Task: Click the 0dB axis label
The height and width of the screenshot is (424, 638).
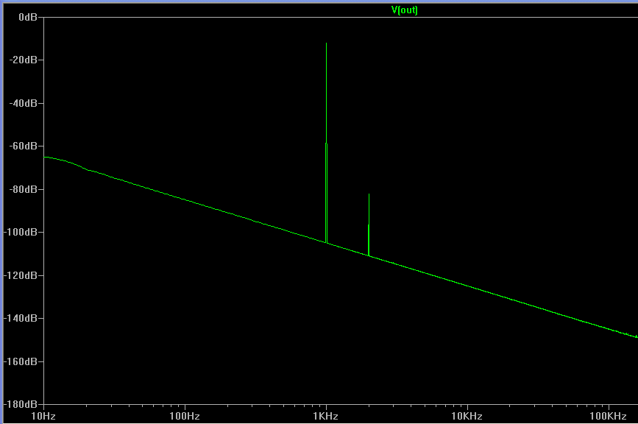Action: pyautogui.click(x=28, y=17)
